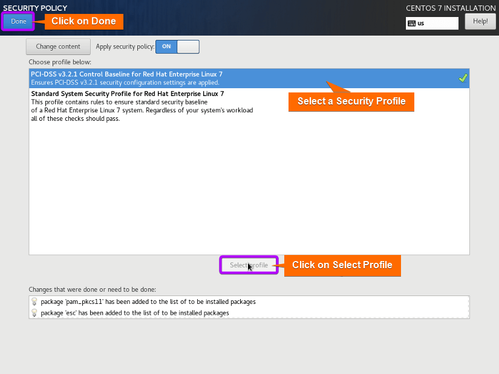Open the Help! button

pyautogui.click(x=480, y=21)
